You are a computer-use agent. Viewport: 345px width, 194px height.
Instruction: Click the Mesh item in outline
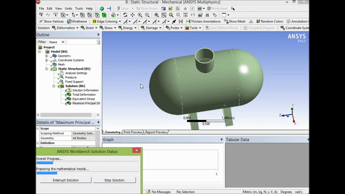(61, 64)
